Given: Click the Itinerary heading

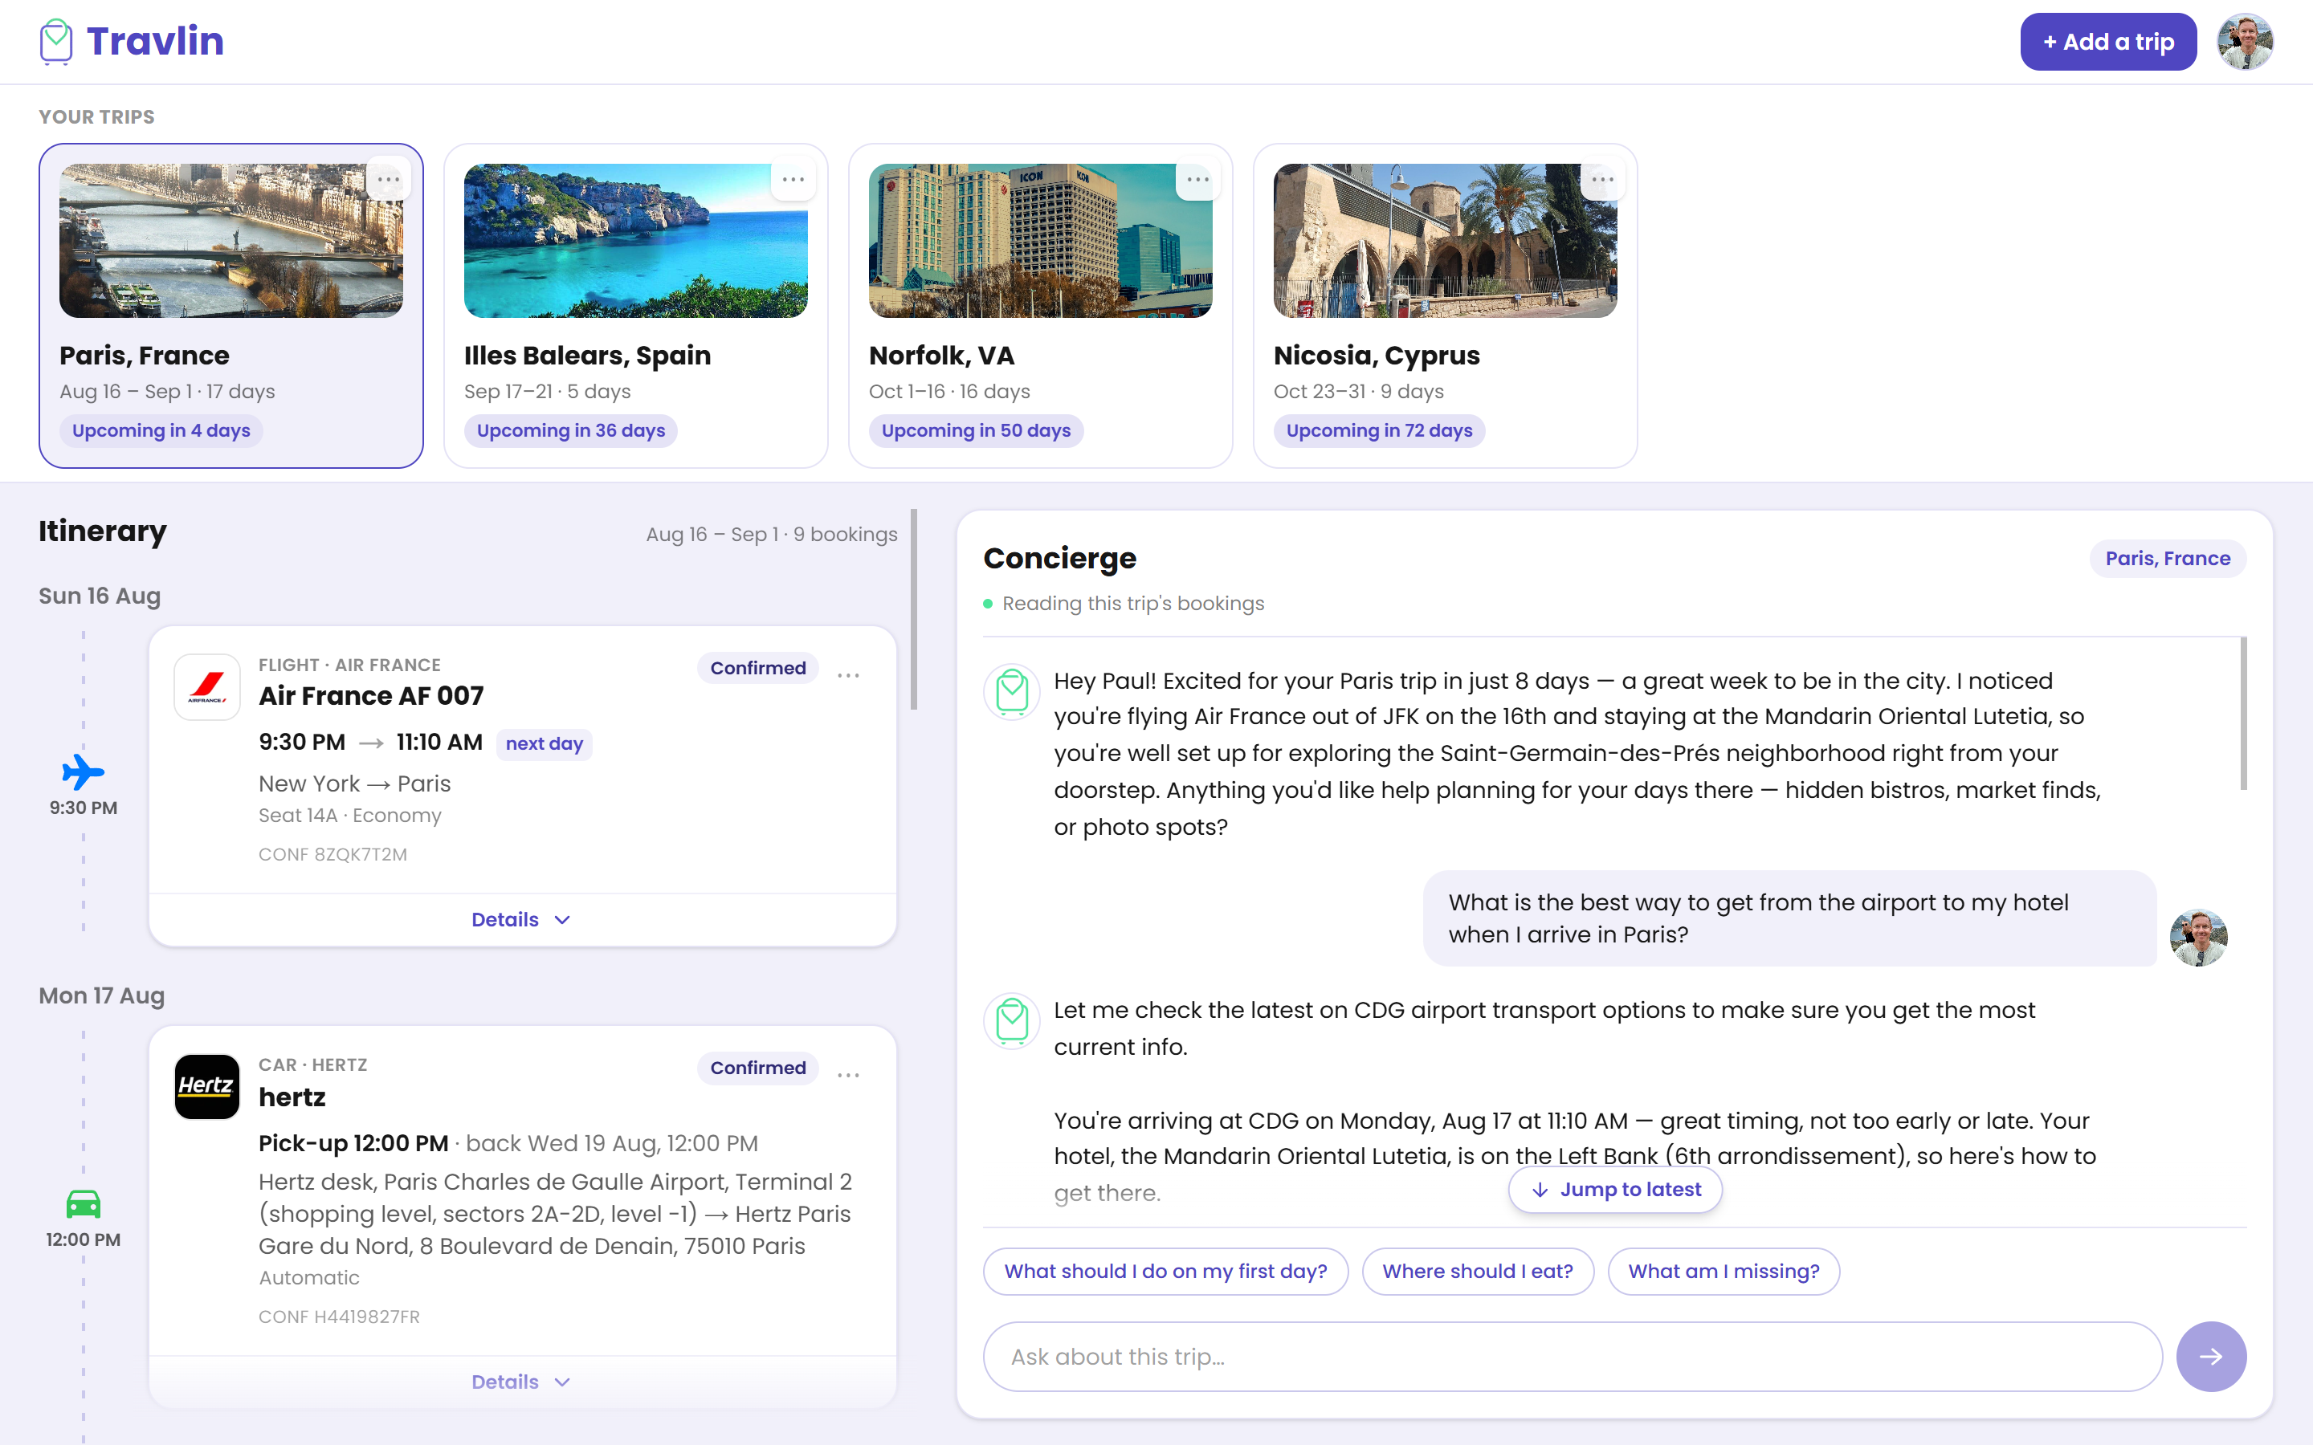Looking at the screenshot, I should point(102,531).
